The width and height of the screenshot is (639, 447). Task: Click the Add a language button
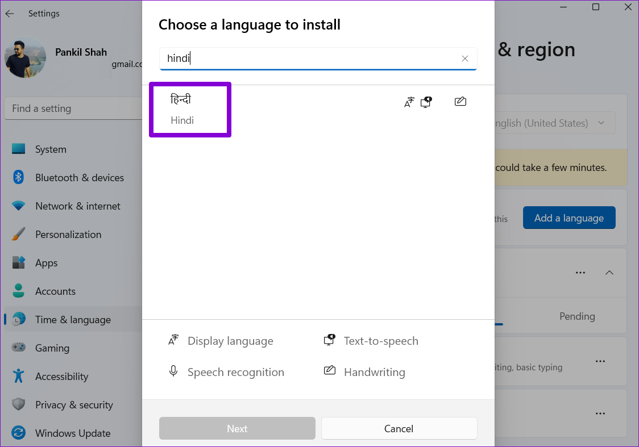pos(569,218)
